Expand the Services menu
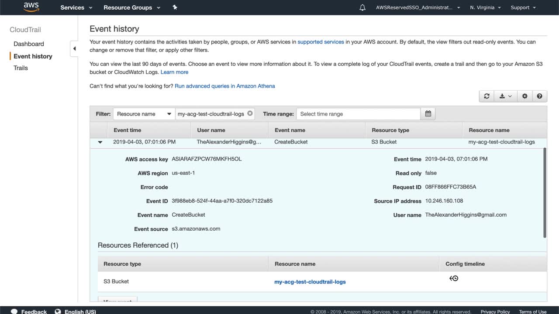 [76, 7]
